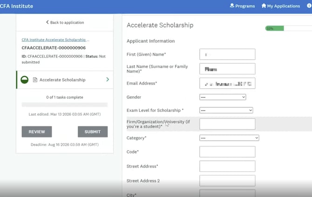This screenshot has width=312, height=197.
Task: Click into the Code text field
Action: [227, 152]
